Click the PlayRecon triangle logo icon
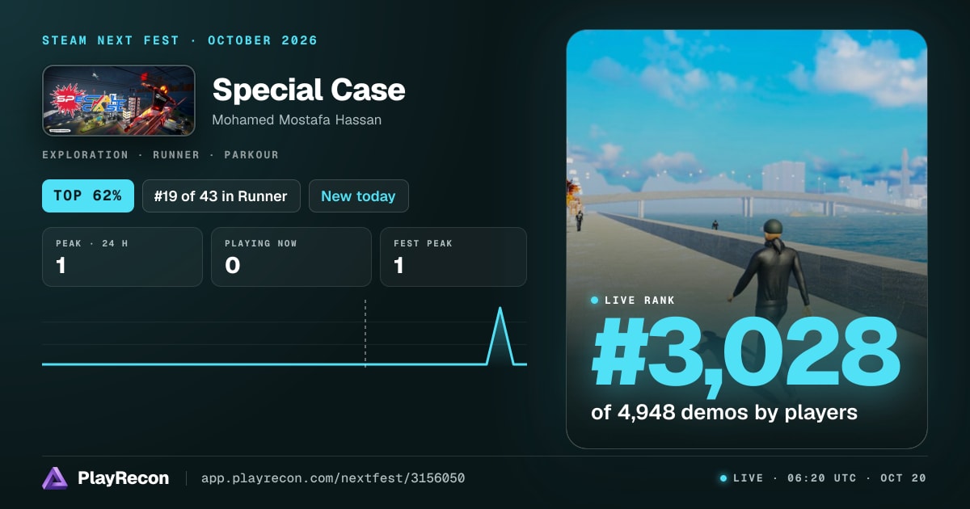The width and height of the screenshot is (970, 509). (x=55, y=478)
